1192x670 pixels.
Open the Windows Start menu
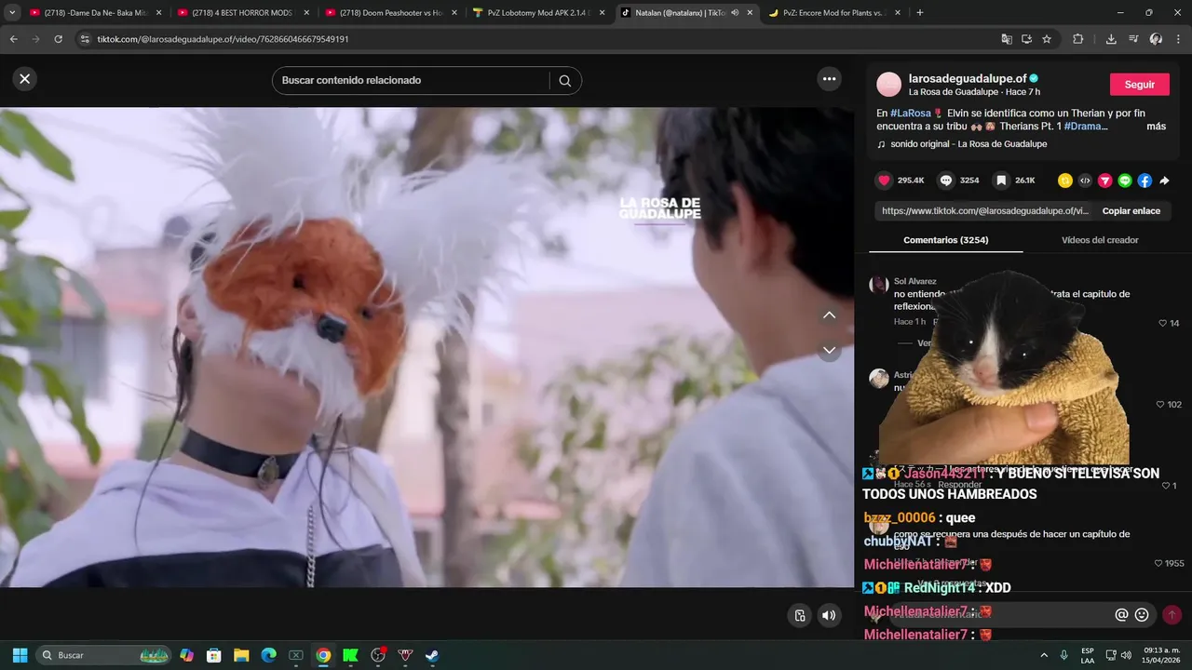(x=20, y=655)
